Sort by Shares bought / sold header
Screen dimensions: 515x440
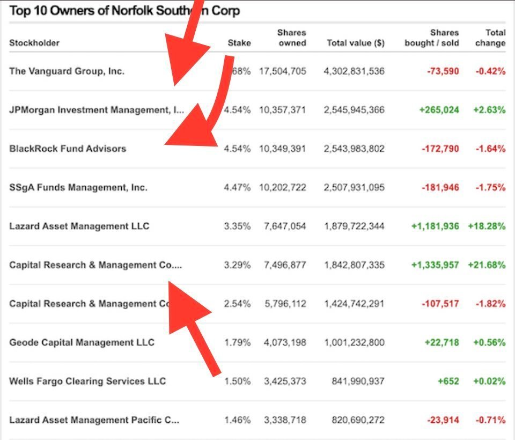click(432, 38)
